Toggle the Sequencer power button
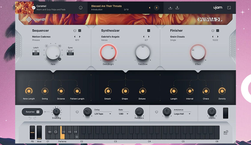The height and width of the screenshot is (145, 251). pyautogui.click(x=74, y=31)
